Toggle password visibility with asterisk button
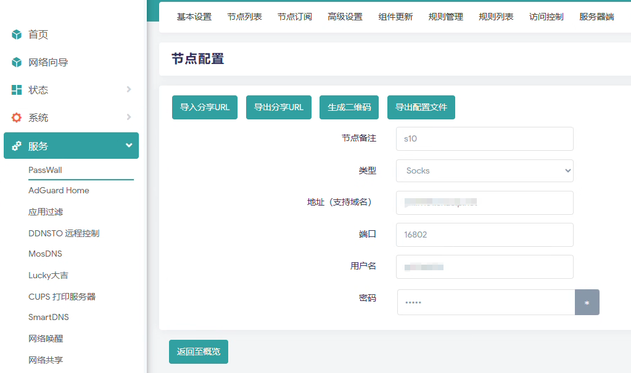The width and height of the screenshot is (631, 373). click(587, 303)
